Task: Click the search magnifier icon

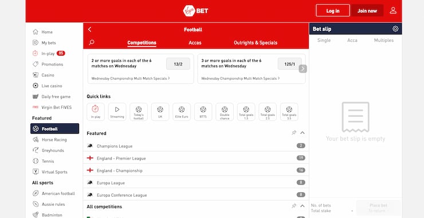Action: [x=92, y=42]
